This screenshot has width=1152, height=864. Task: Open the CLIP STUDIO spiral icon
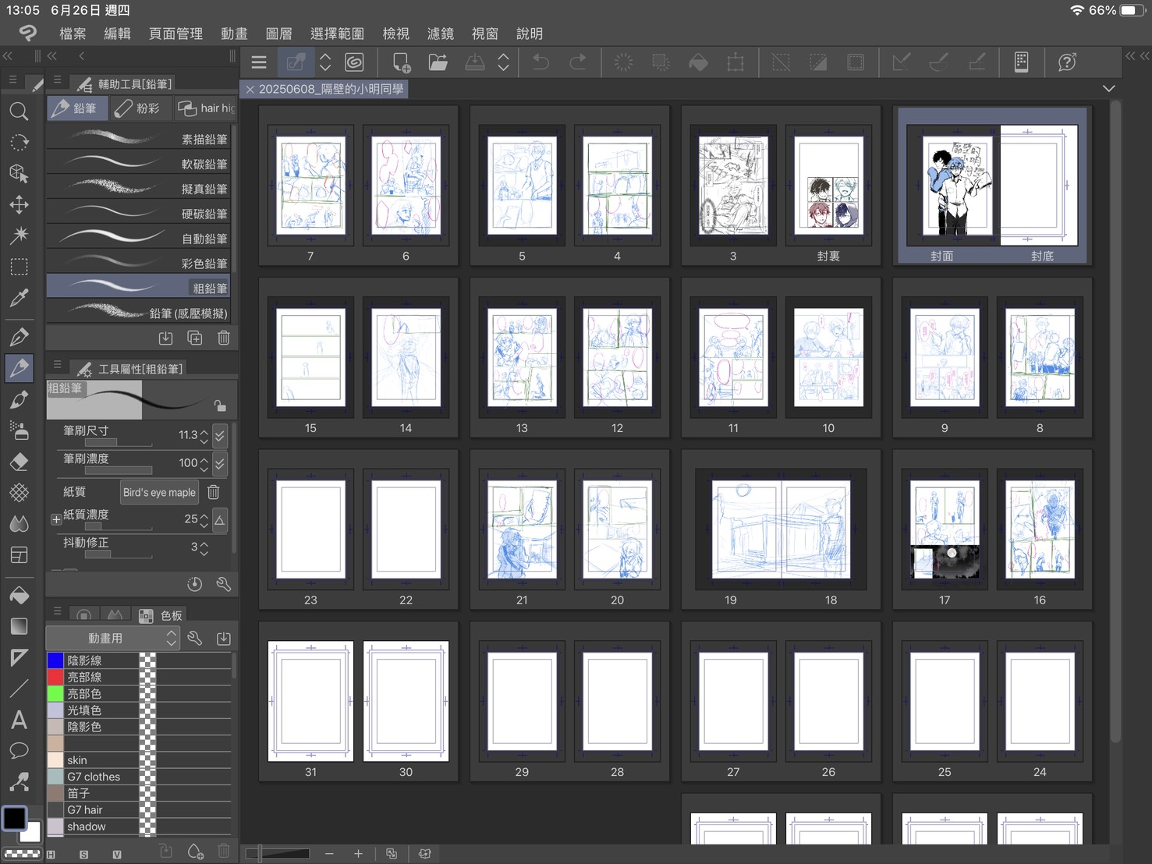[x=354, y=62]
